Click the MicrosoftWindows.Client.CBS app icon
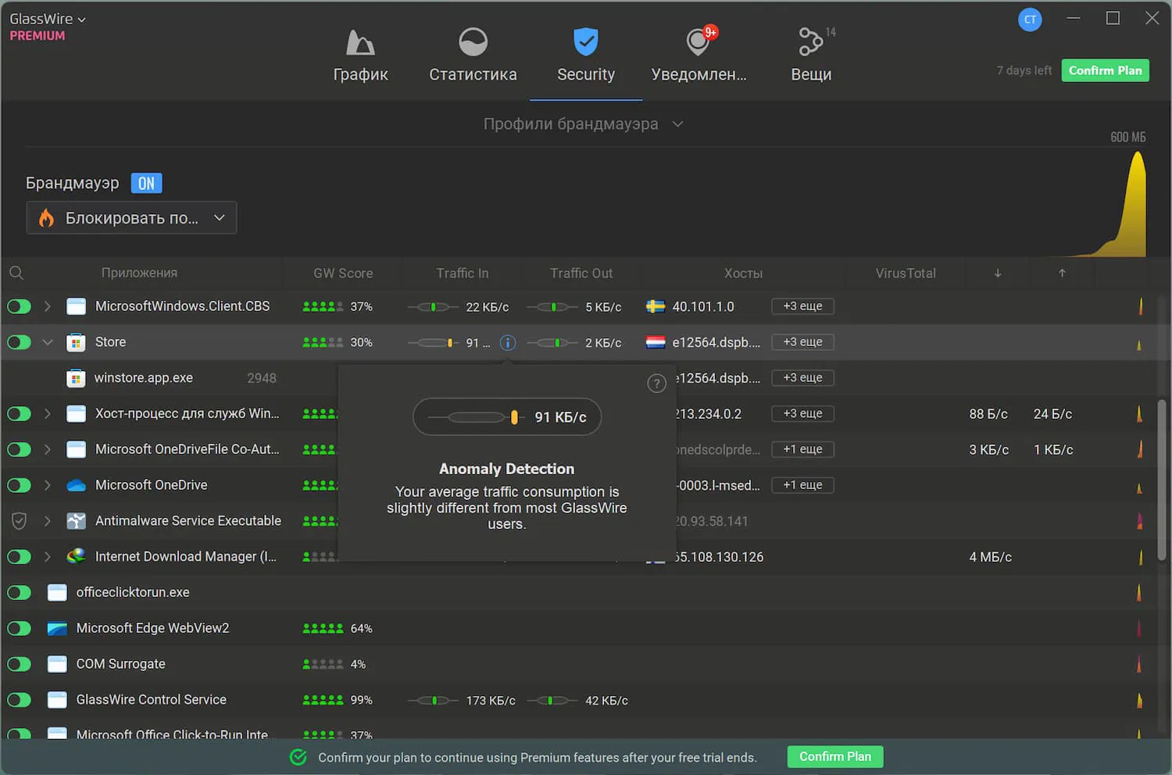This screenshot has height=775, width=1172. (x=76, y=306)
